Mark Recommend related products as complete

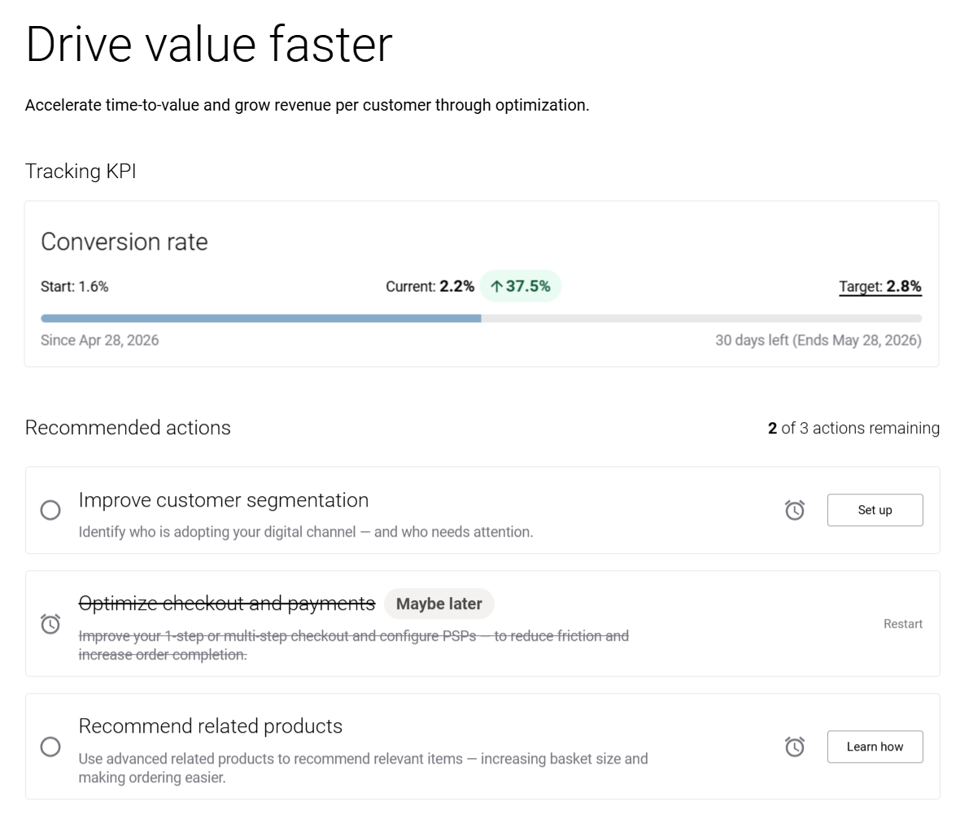[50, 747]
